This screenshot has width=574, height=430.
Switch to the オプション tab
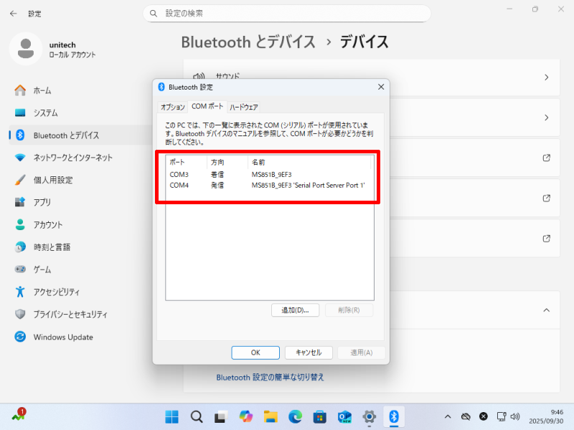pyautogui.click(x=172, y=107)
